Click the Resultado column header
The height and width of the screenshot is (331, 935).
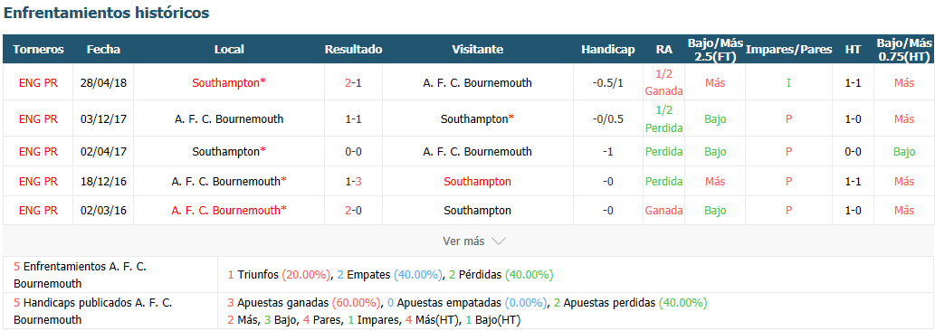[353, 50]
